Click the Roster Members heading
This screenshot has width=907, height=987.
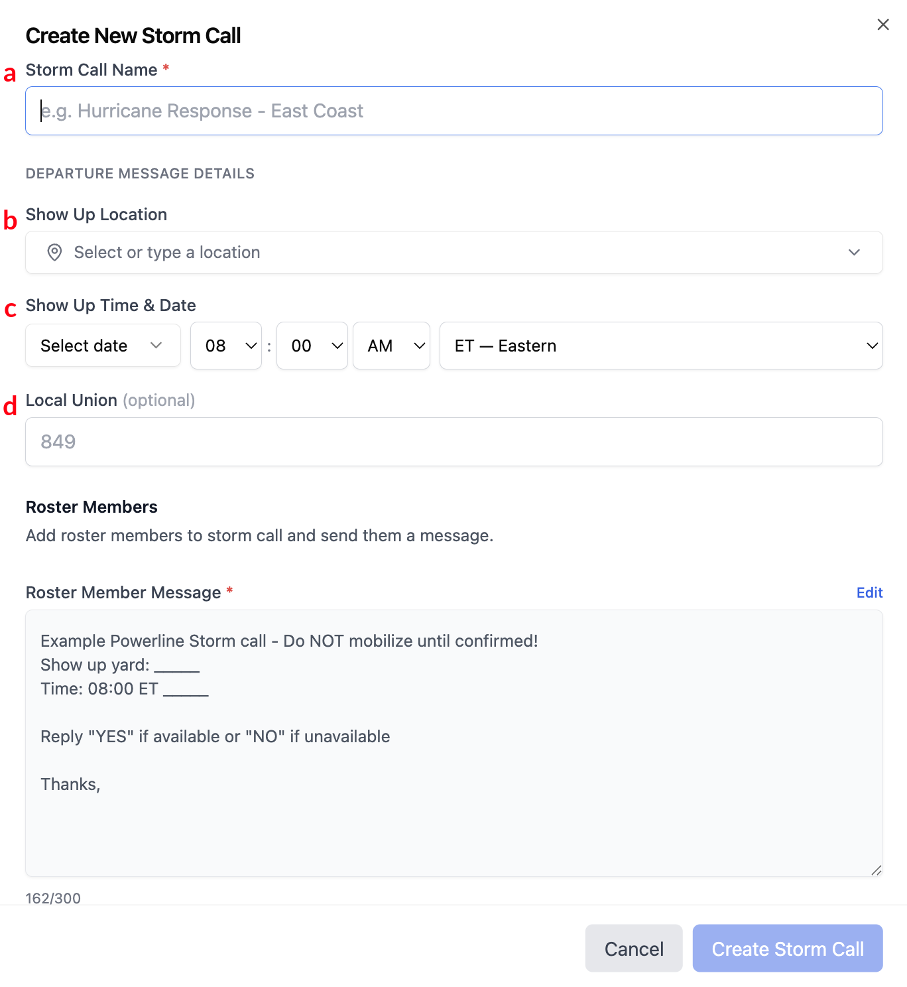coord(91,507)
